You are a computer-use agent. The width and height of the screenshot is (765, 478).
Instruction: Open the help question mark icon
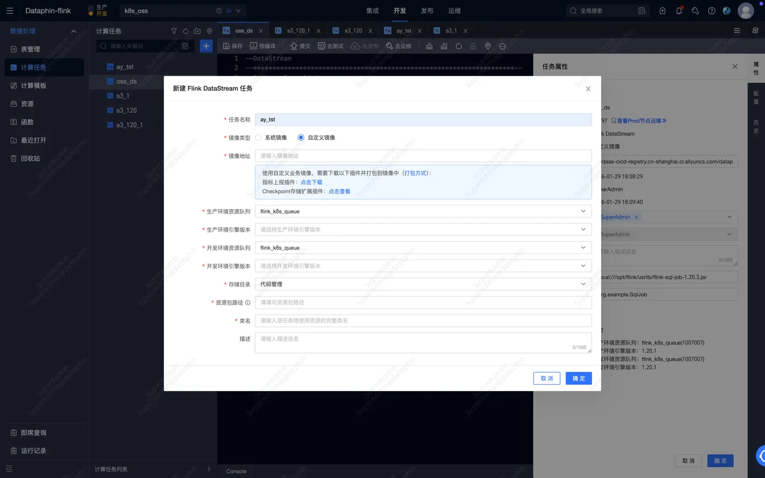pyautogui.click(x=711, y=10)
